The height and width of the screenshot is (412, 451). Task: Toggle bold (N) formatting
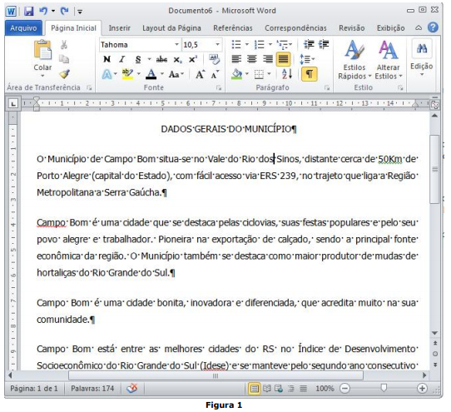tap(107, 59)
